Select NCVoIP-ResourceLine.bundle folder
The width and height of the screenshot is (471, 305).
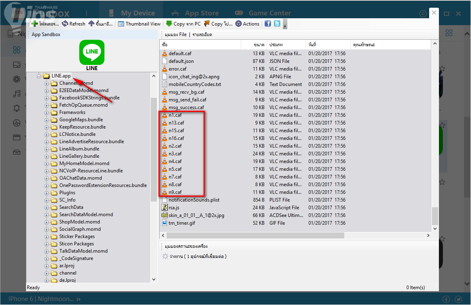(91, 171)
